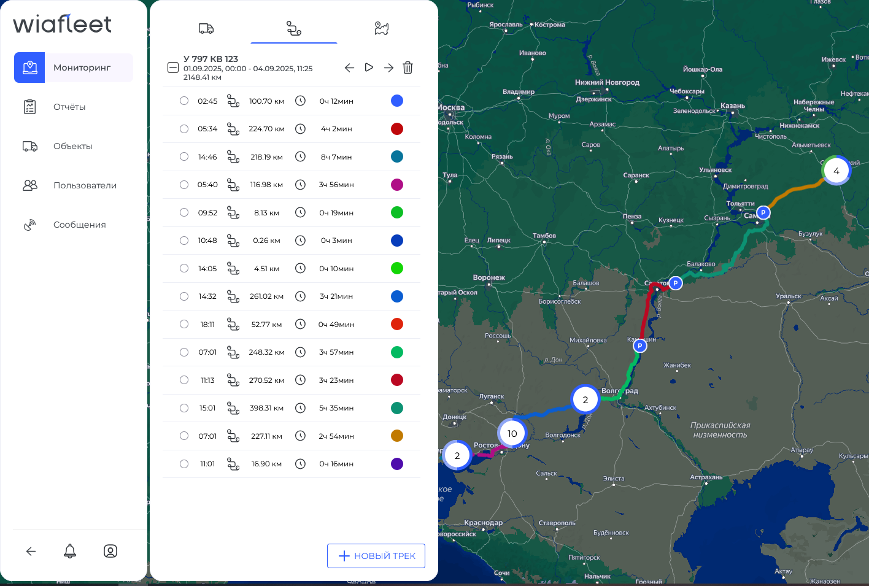Select radio button for 02:45 segment
Image resolution: width=869 pixels, height=586 pixels.
click(184, 101)
